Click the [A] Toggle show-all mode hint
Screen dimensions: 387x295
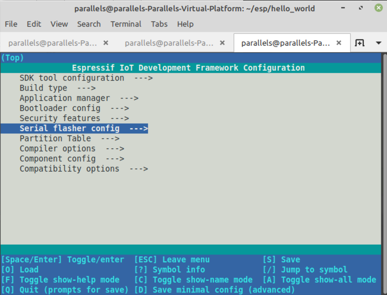pyautogui.click(x=319, y=280)
